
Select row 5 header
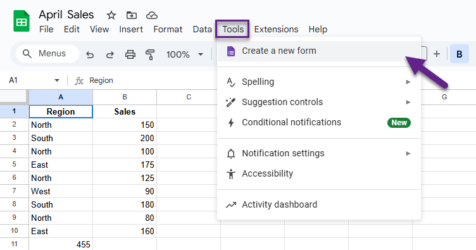tap(15, 165)
